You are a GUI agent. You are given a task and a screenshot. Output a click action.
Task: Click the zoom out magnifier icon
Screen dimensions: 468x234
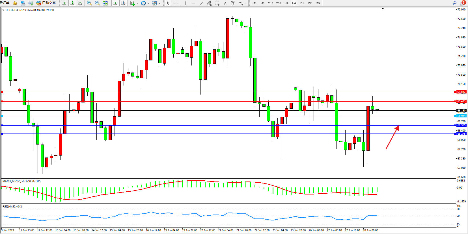(97, 3)
